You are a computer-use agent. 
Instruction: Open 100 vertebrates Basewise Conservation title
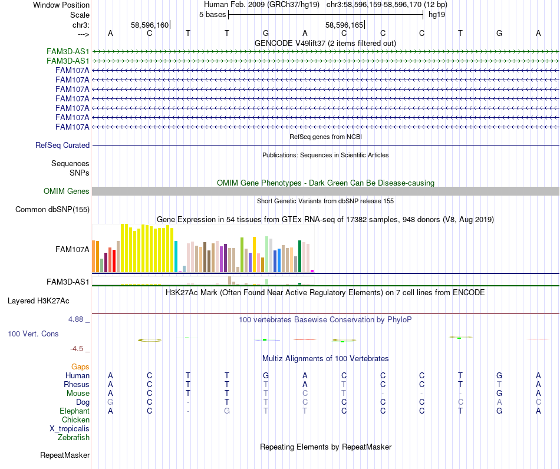coord(325,320)
